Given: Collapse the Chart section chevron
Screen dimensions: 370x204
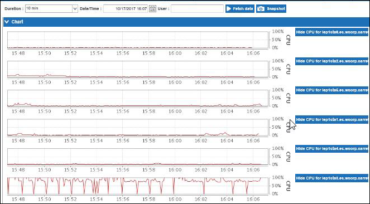Looking at the screenshot, I should point(7,22).
